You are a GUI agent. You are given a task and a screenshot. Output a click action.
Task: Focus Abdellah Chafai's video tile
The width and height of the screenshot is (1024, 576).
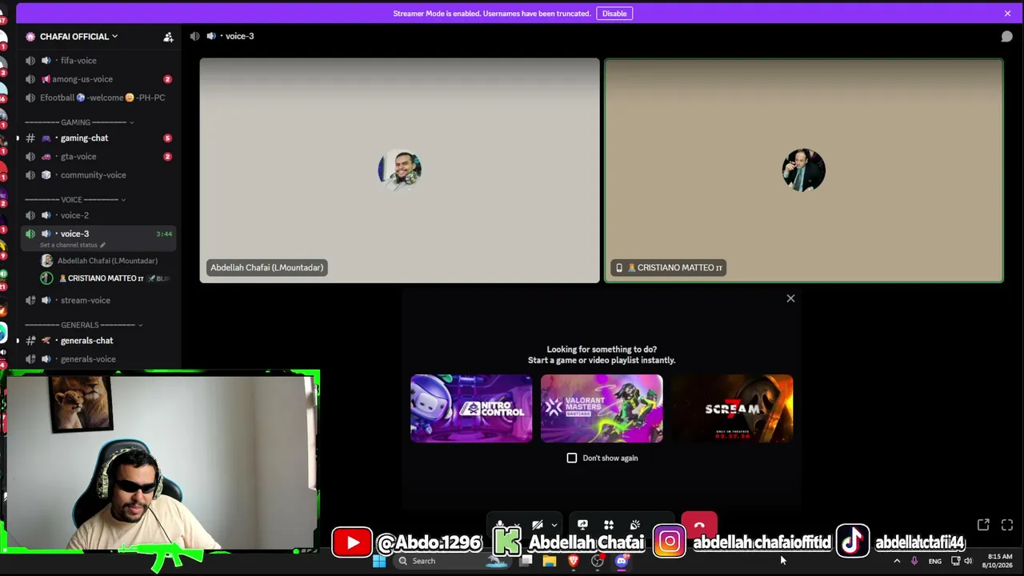[399, 170]
